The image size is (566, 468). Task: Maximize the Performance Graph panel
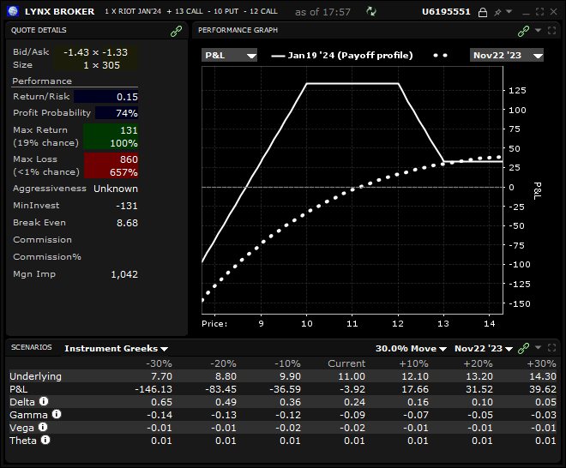tap(551, 30)
